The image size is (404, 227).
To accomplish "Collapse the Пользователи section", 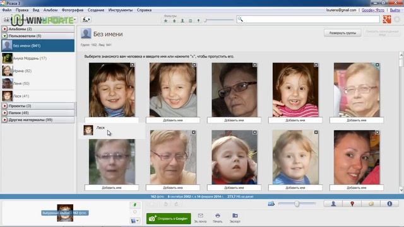I will [4, 36].
